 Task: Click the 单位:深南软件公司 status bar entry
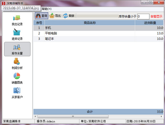click(x=93, y=121)
